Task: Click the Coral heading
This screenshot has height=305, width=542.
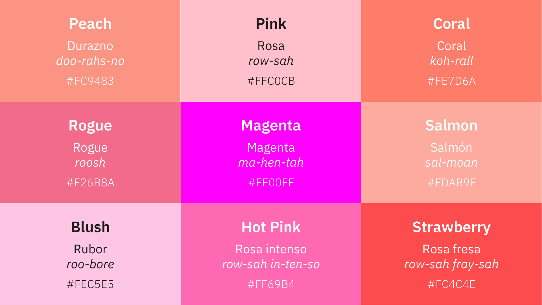Action: [x=451, y=24]
